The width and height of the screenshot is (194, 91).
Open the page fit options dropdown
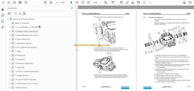[x=106, y=3]
